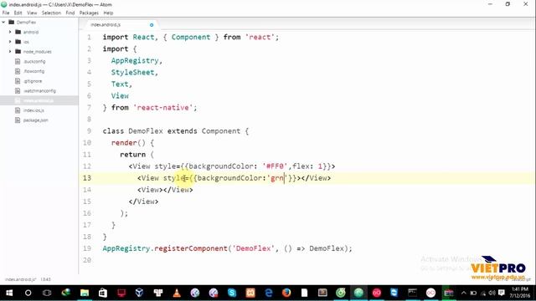Viewport: 536px width, 301px height.
Task: Click line number 13 in the gutter
Action: point(87,178)
